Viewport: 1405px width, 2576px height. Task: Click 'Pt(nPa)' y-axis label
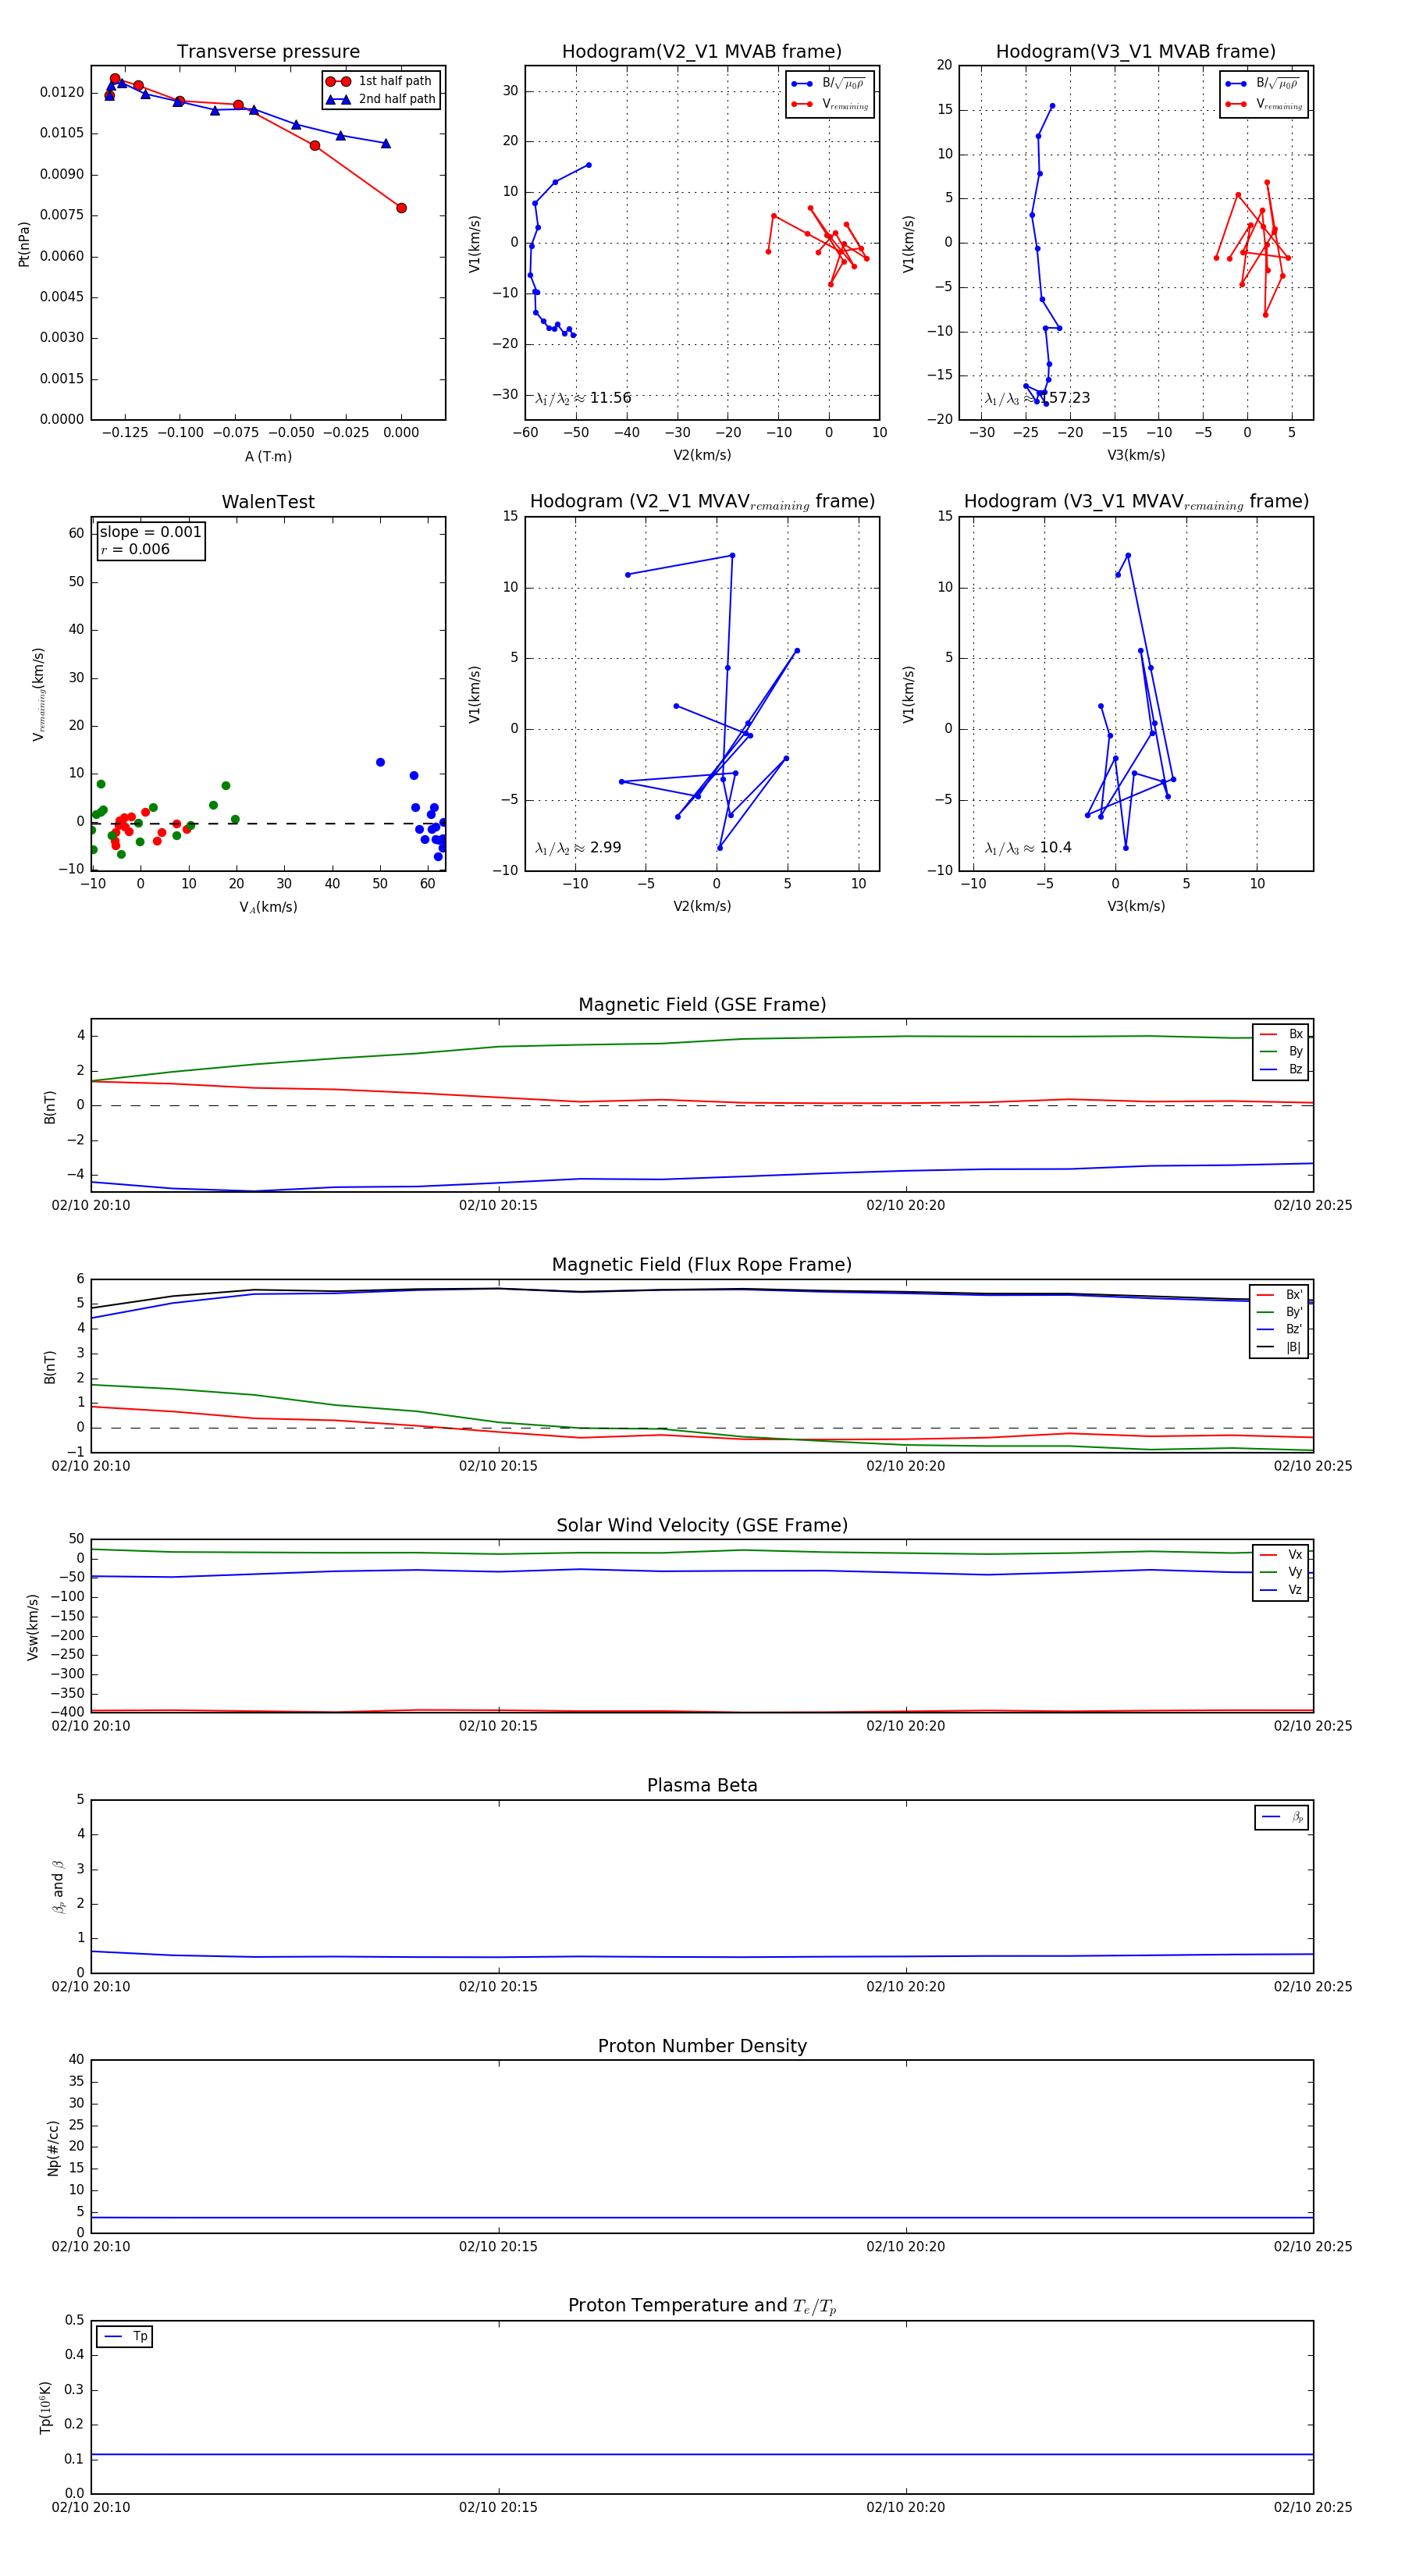(24, 243)
